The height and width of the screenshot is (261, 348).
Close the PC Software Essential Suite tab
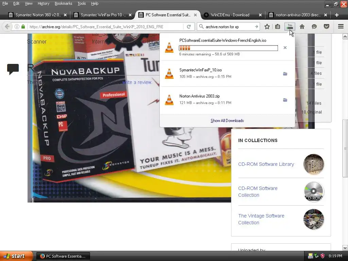195,15
